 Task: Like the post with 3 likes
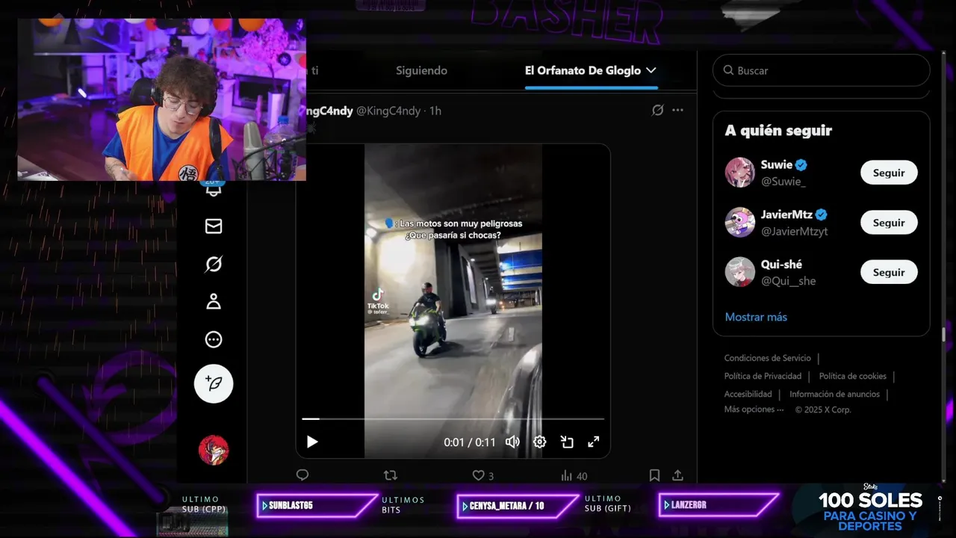click(x=483, y=475)
